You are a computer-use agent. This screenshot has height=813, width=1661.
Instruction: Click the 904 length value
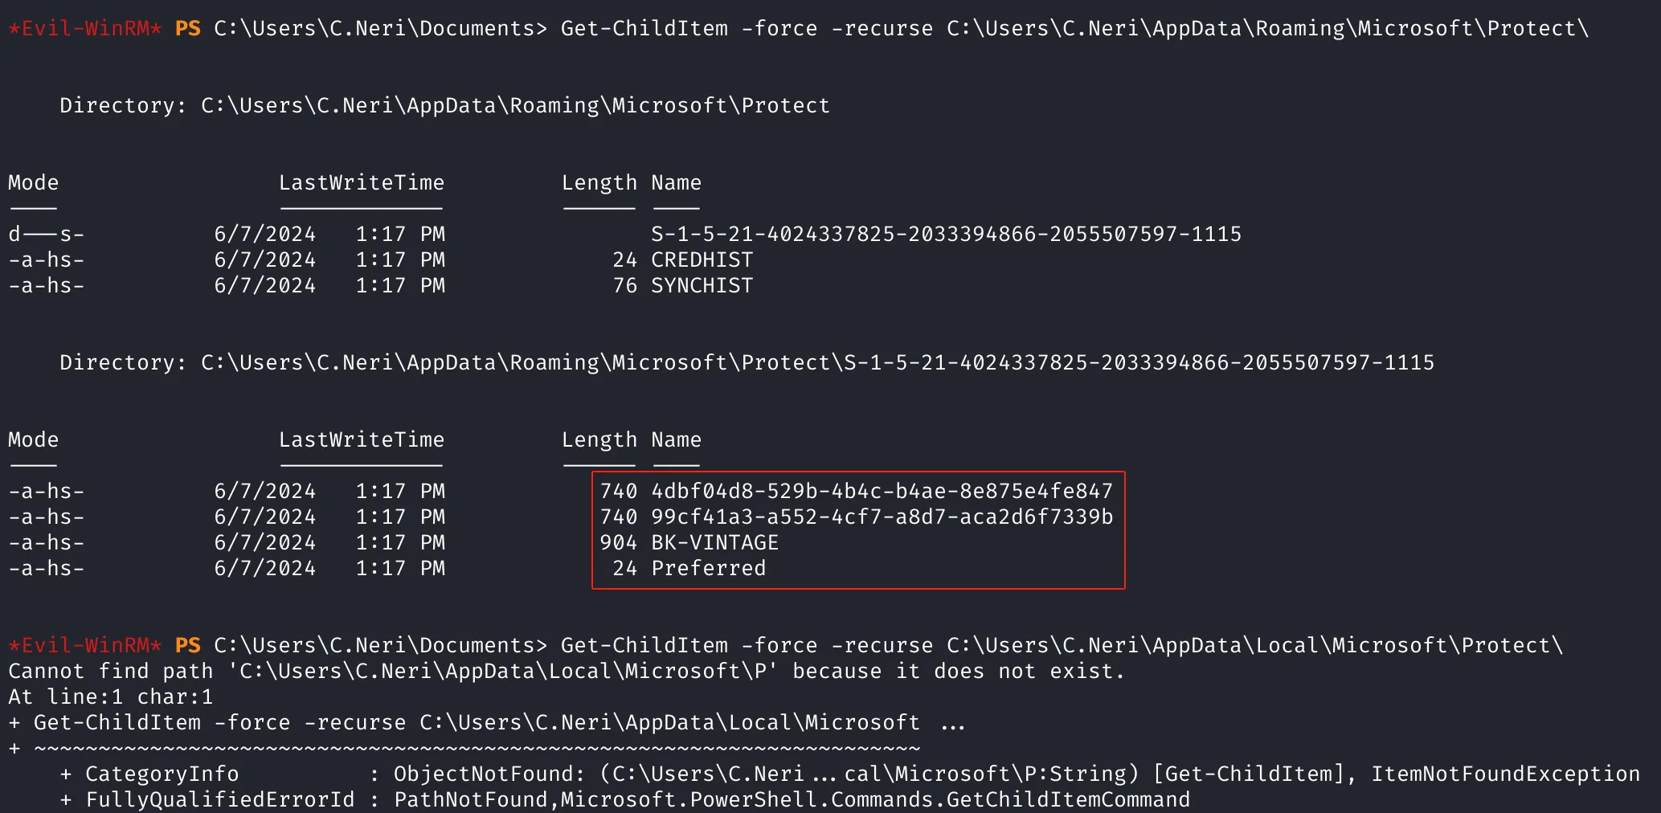point(618,543)
